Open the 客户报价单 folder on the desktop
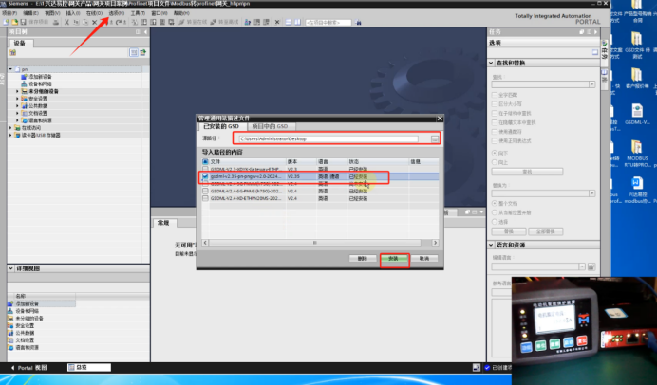 [x=637, y=80]
